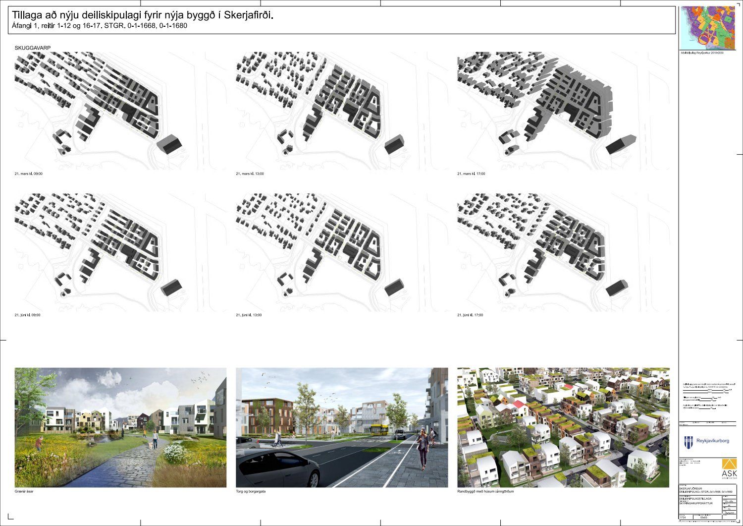Click the drawing number 1734 field

(684, 517)
